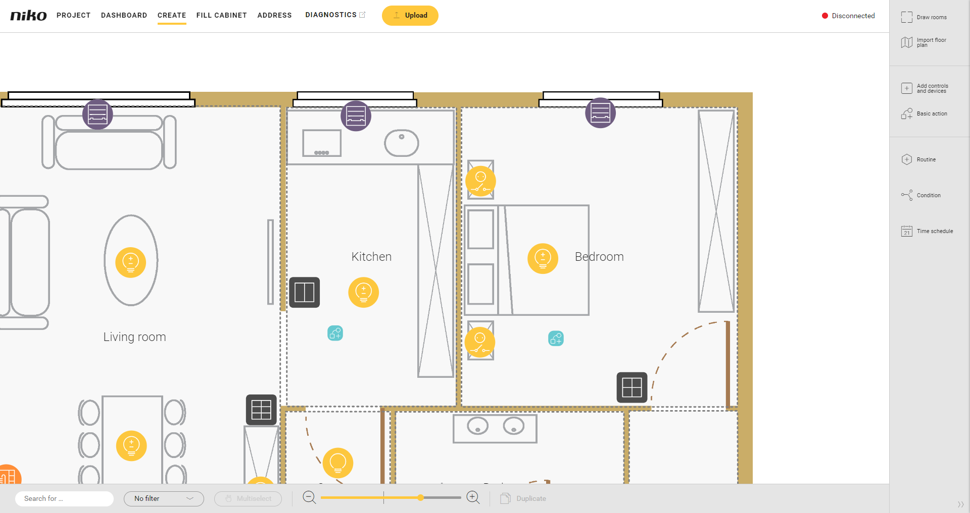970x513 pixels.
Task: Click the yellow Upload button
Action: pos(410,15)
